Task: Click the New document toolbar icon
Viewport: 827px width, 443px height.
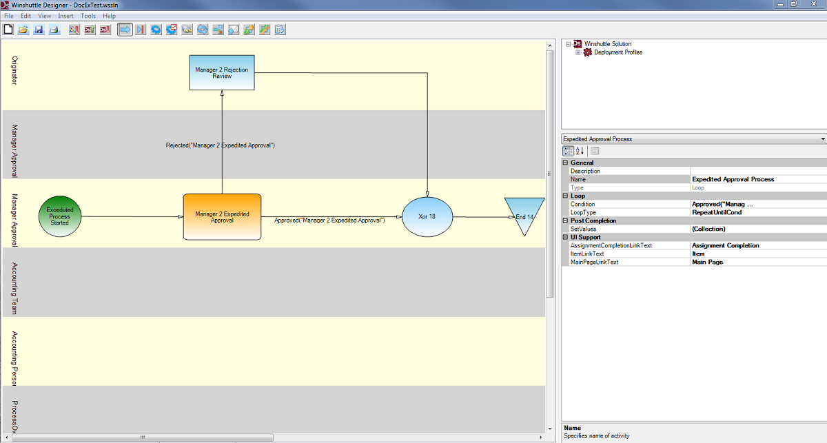Action: 8,30
